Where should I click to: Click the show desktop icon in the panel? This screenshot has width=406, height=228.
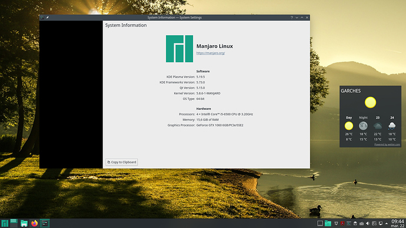320,223
